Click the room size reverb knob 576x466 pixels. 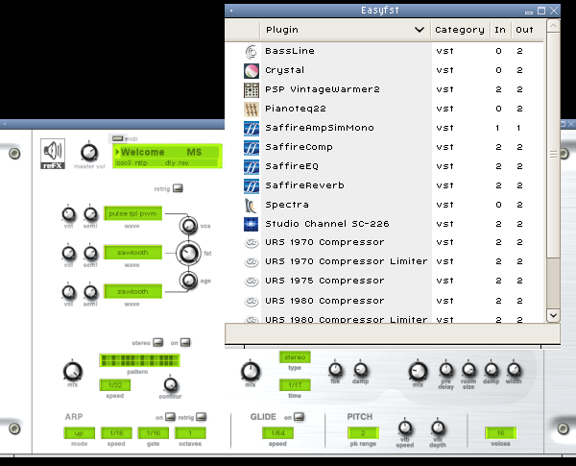point(468,369)
